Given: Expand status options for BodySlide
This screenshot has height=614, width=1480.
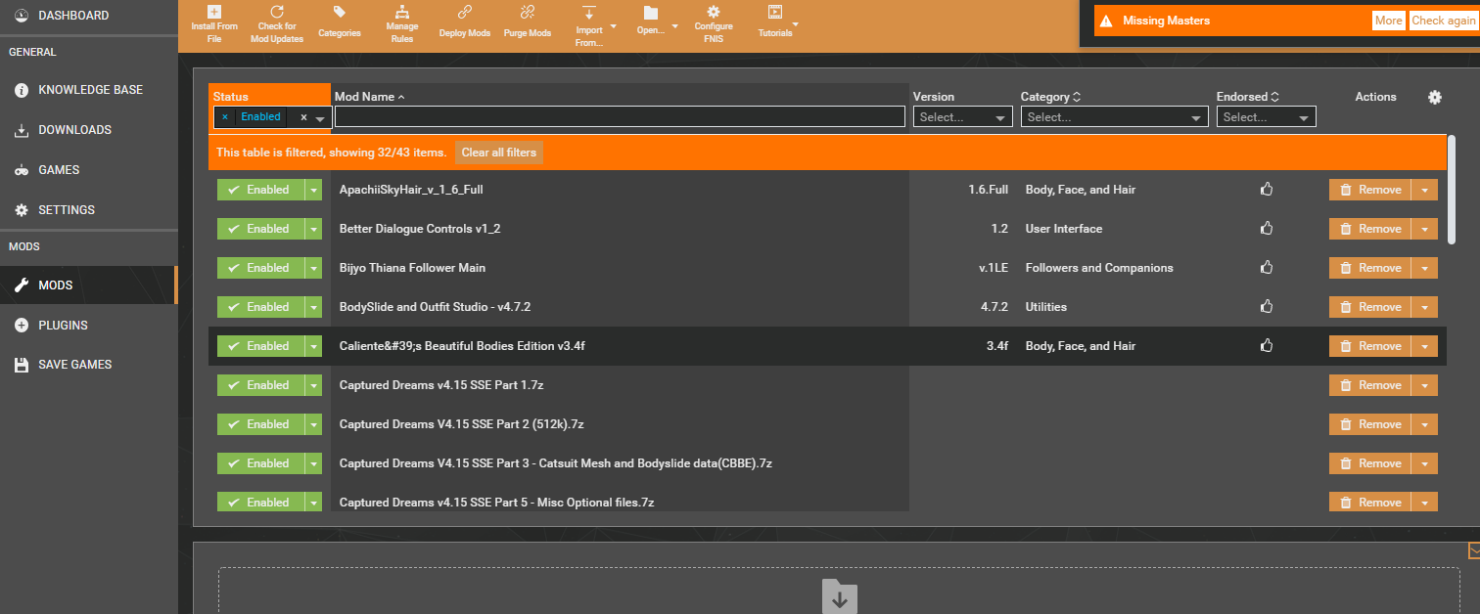Looking at the screenshot, I should point(313,307).
